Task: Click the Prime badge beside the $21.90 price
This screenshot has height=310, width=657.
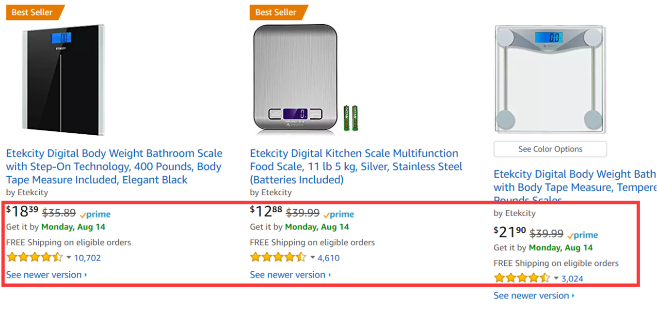Action: tap(583, 235)
